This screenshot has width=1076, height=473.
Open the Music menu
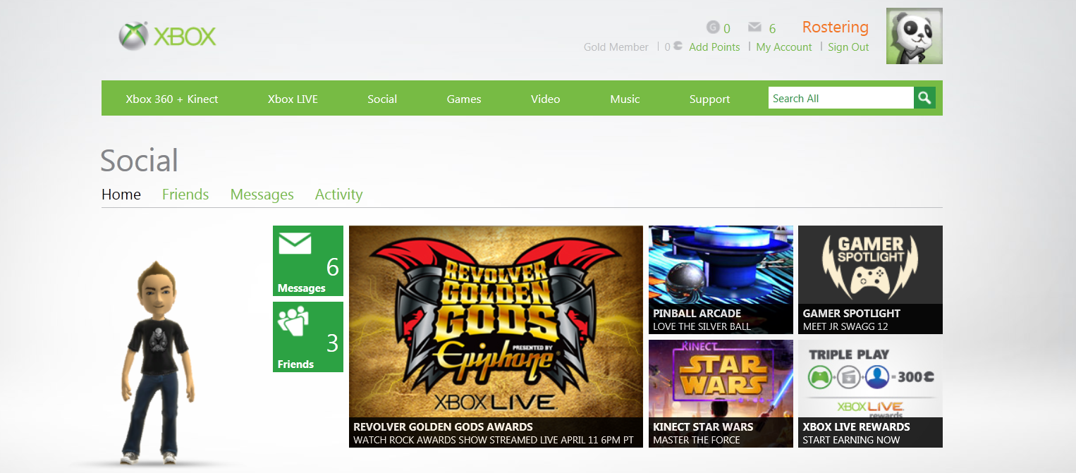[x=625, y=99]
